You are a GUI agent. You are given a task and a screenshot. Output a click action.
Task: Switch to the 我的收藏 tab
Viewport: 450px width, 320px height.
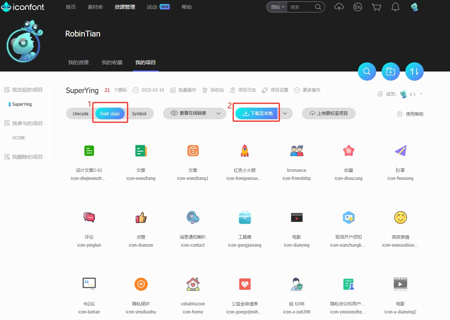click(x=112, y=62)
